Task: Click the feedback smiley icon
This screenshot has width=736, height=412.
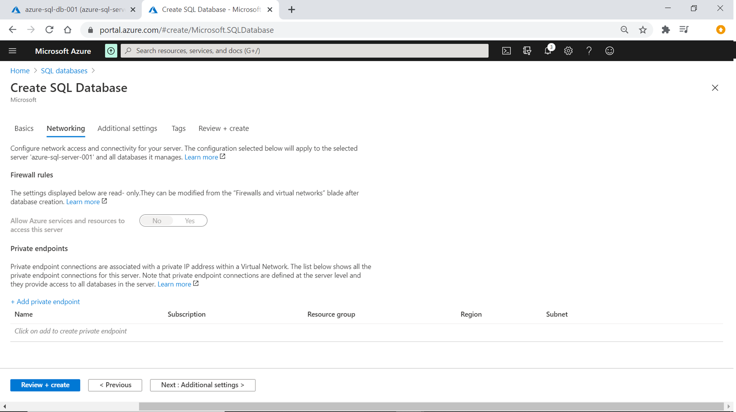Action: (609, 51)
